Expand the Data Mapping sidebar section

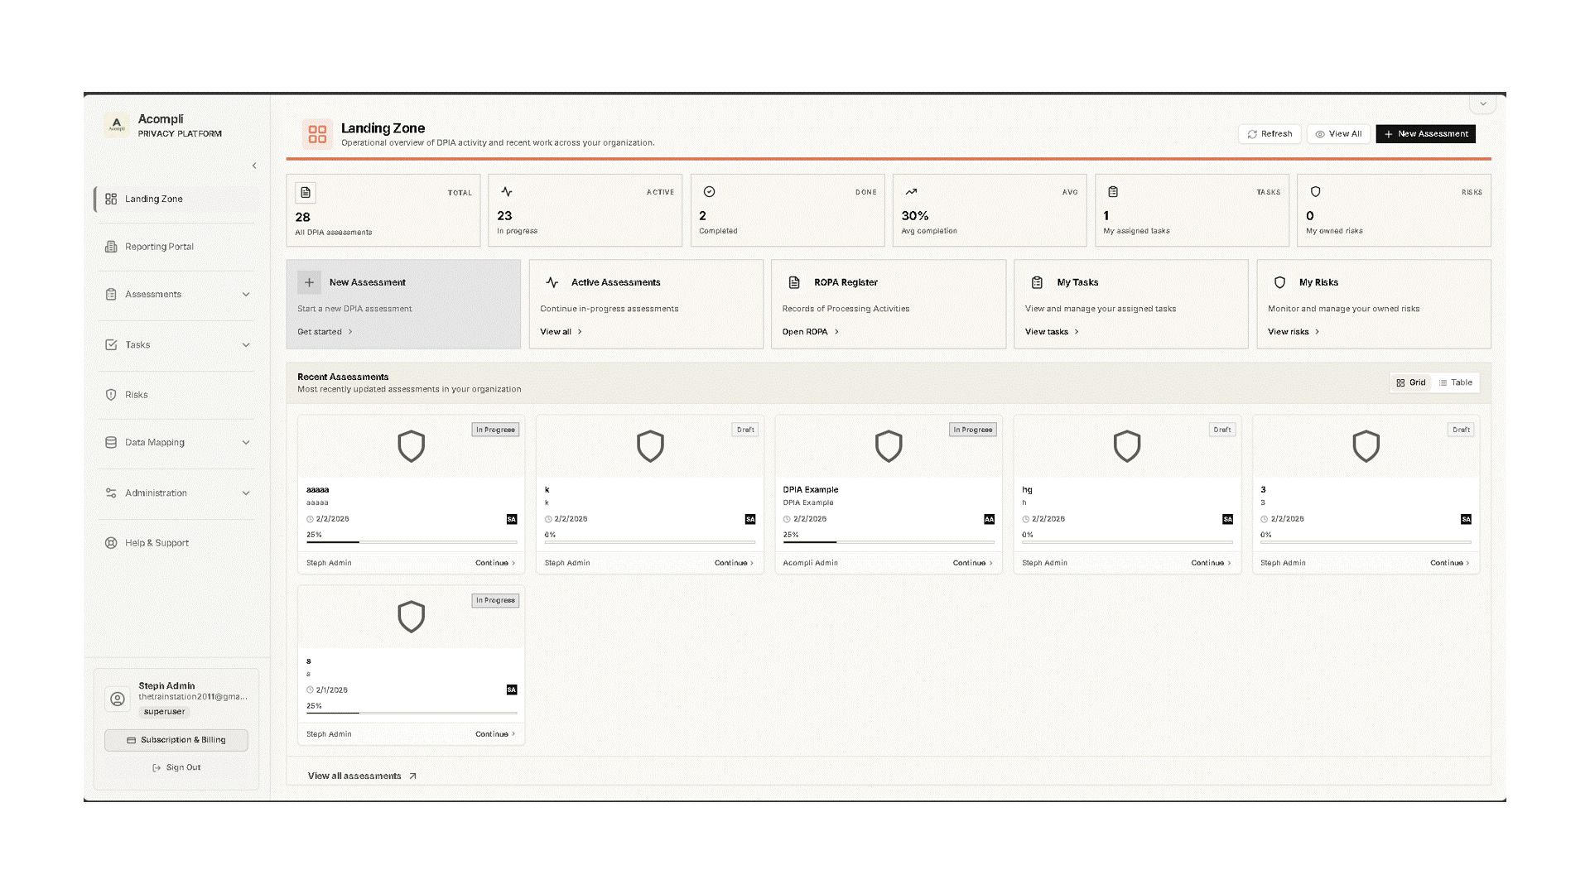coord(246,443)
